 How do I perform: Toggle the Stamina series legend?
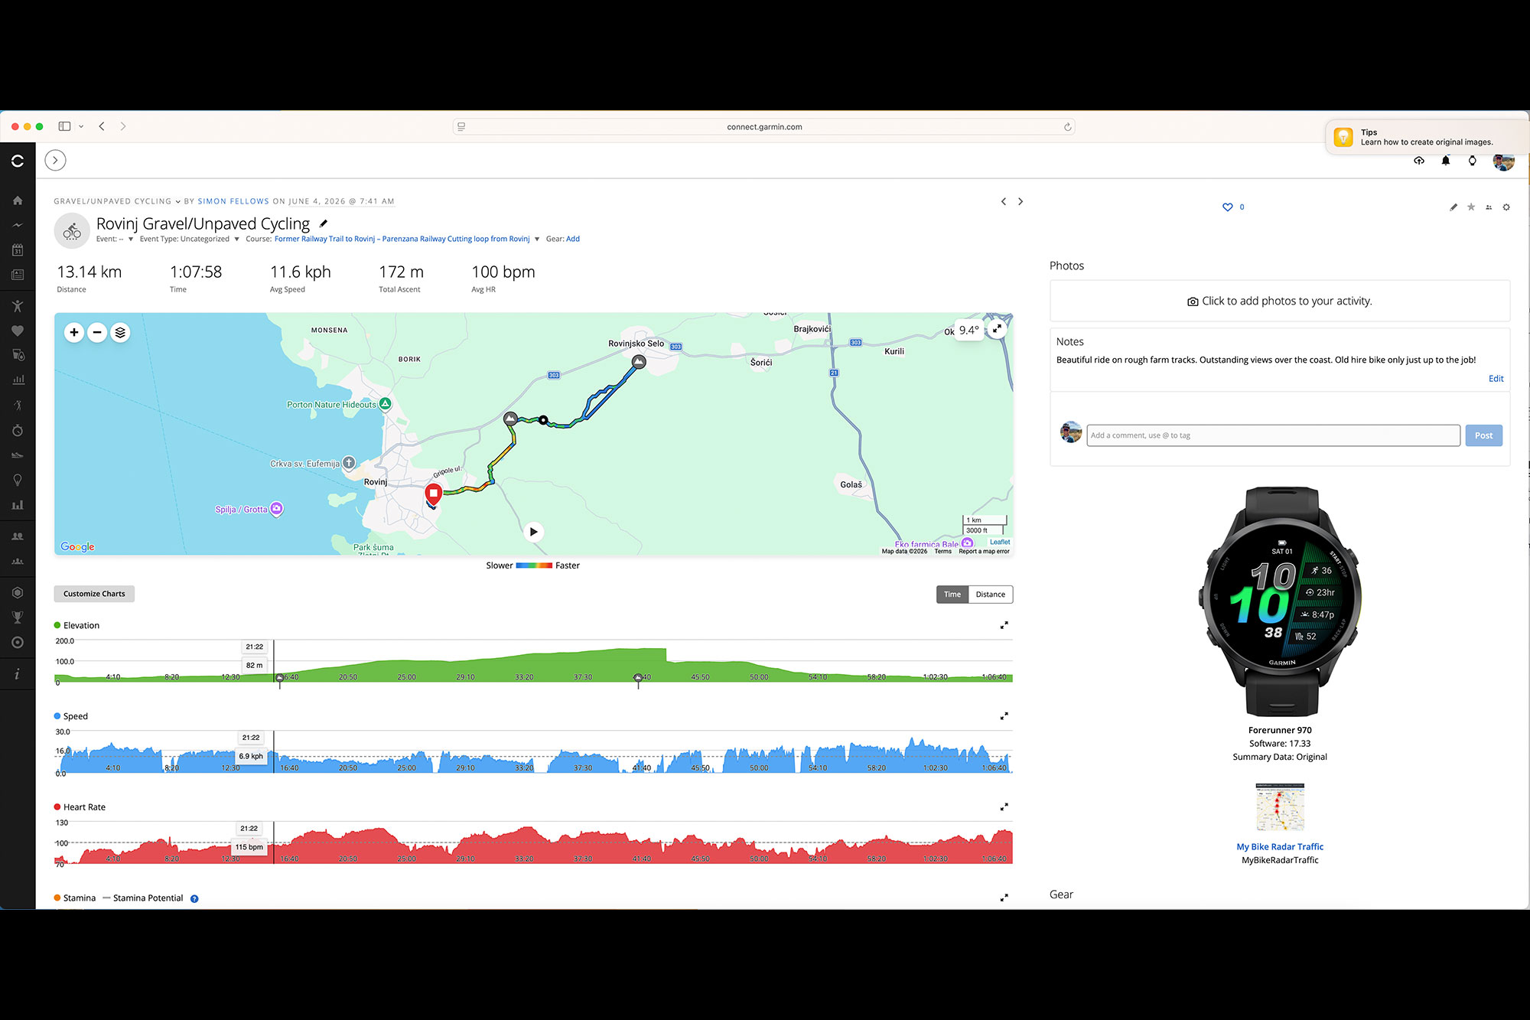pos(75,898)
